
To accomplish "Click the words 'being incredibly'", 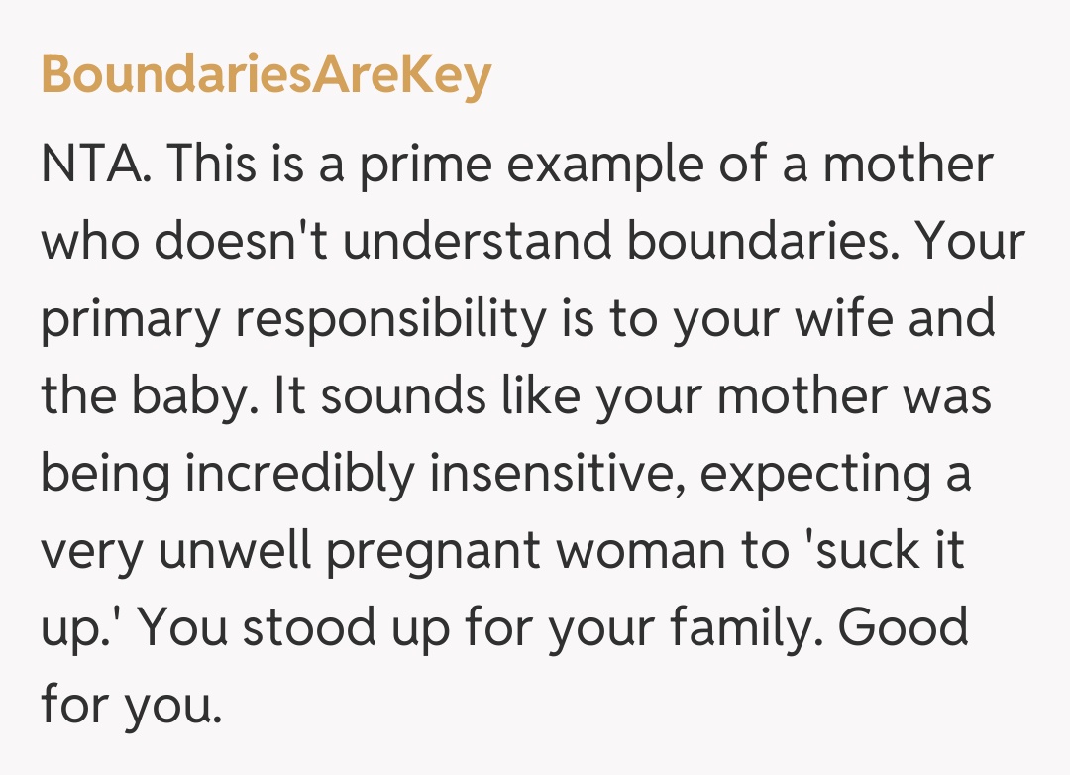I will [226, 475].
